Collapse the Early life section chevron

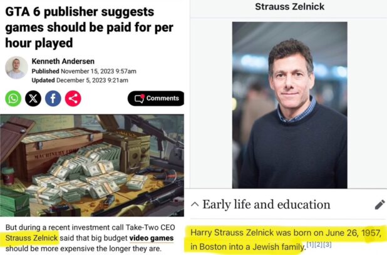click(x=194, y=204)
